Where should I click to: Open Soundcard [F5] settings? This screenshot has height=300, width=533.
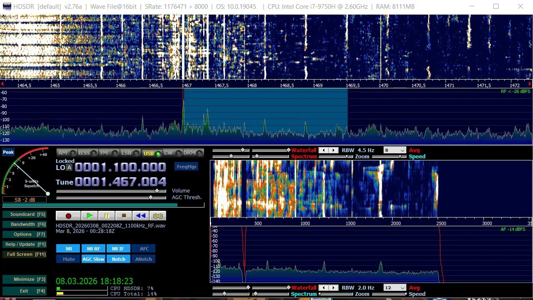[x=24, y=214]
